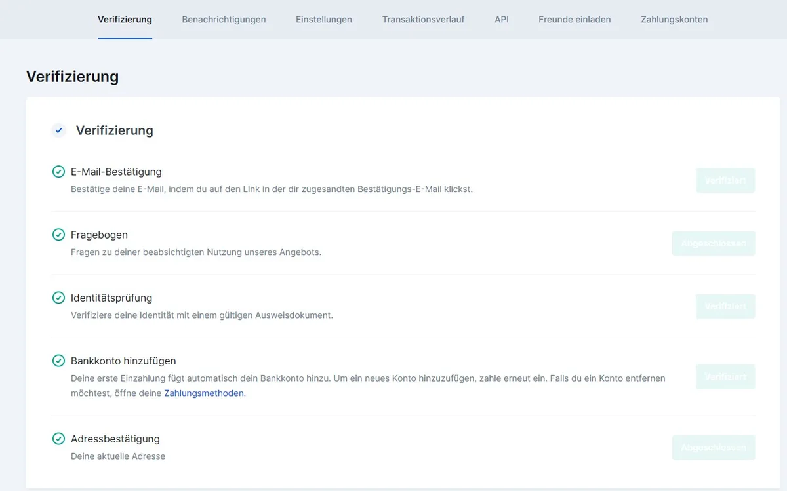Click the Verifiziert button for Bankkonto hinzufügen
The width and height of the screenshot is (787, 491).
[725, 377]
